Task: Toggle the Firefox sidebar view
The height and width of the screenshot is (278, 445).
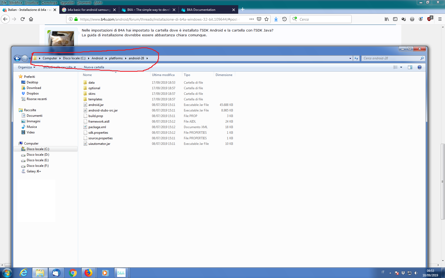Action: [395, 19]
